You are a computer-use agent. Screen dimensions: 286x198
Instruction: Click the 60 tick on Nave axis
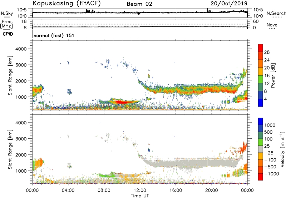click(256, 21)
